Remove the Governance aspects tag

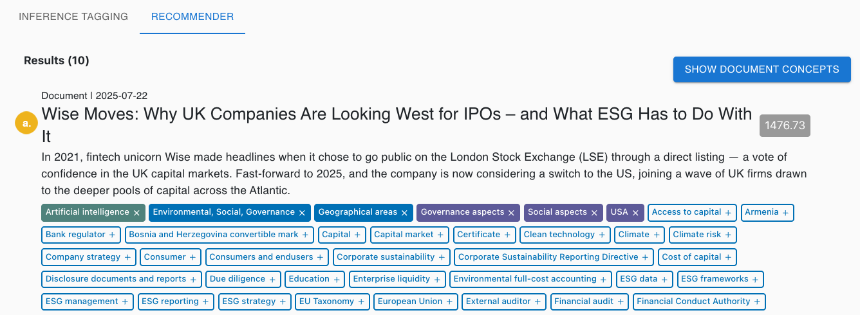click(x=511, y=213)
